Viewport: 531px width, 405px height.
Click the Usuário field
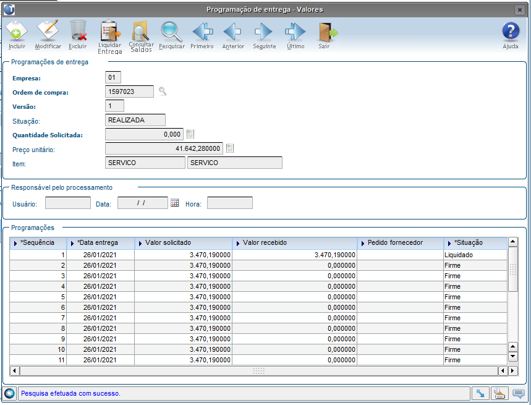click(x=68, y=203)
